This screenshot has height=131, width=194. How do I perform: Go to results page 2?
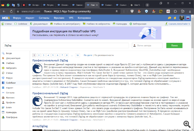pos(39,55)
